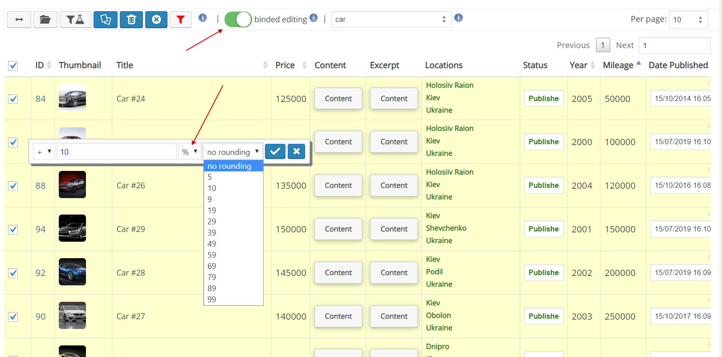Click the blue duplicate pages button
The width and height of the screenshot is (722, 357).
coord(106,20)
